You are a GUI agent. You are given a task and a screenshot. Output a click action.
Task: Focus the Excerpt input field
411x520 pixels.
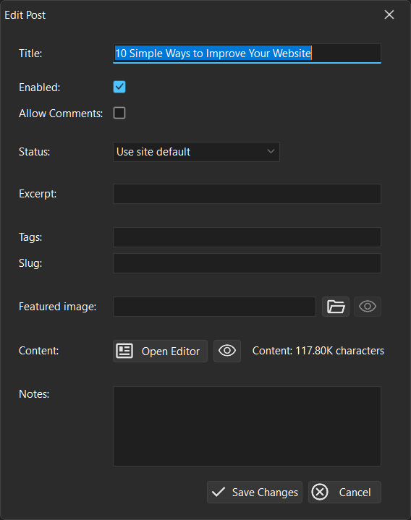(x=247, y=194)
